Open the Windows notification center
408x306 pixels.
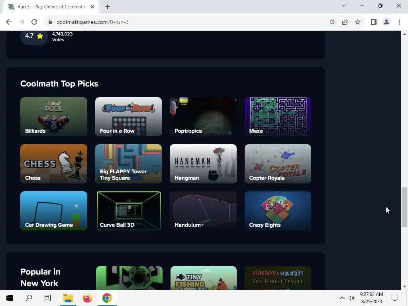(395, 298)
